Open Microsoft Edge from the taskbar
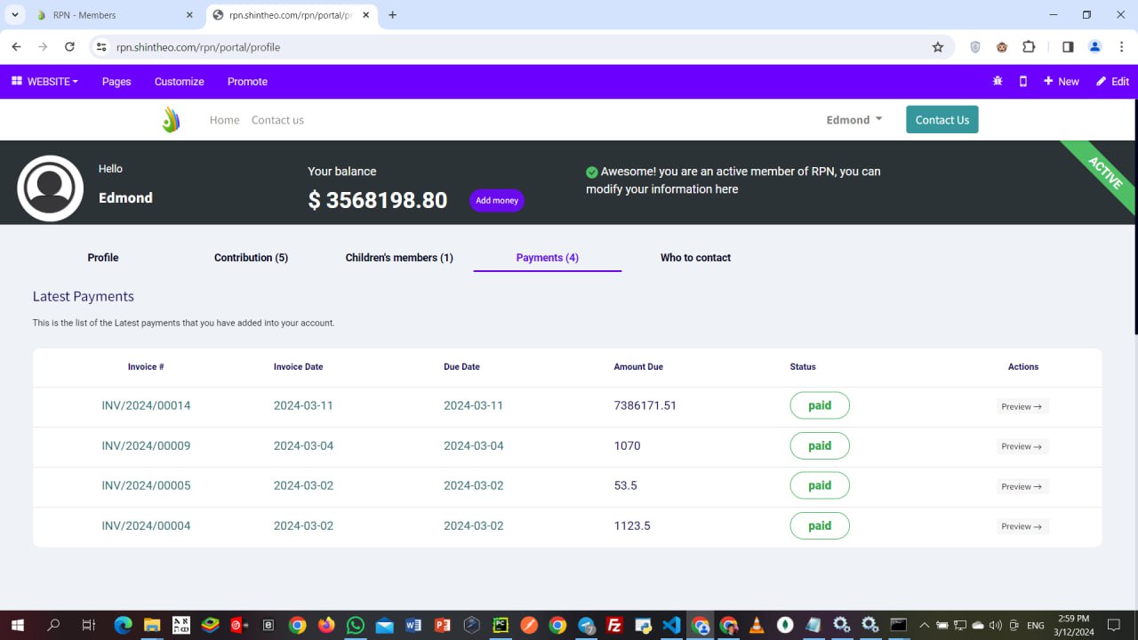This screenshot has width=1138, height=640. click(x=123, y=625)
